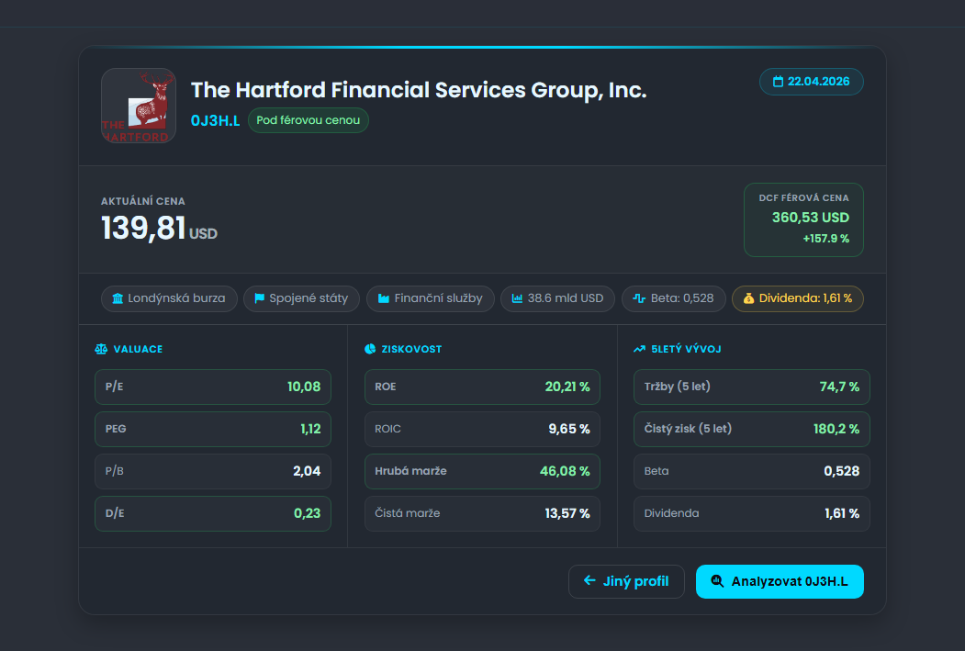Click the 22.04.2026 date badge
This screenshot has width=965, height=651.
tap(811, 82)
